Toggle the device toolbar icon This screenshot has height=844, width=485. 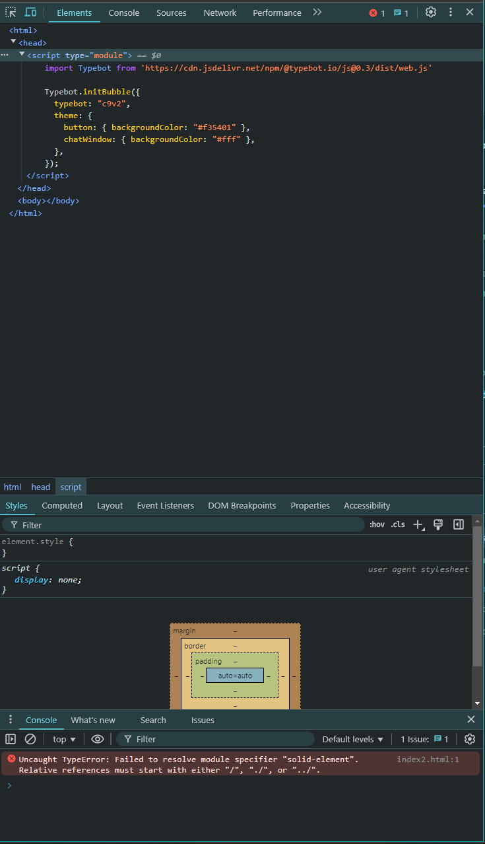pos(30,13)
